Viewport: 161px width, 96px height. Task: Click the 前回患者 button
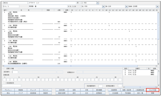coord(33,93)
